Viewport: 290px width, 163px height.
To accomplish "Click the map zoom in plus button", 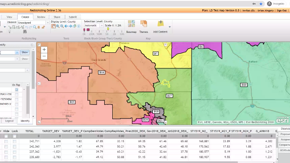I will pyautogui.click(x=44, y=50).
